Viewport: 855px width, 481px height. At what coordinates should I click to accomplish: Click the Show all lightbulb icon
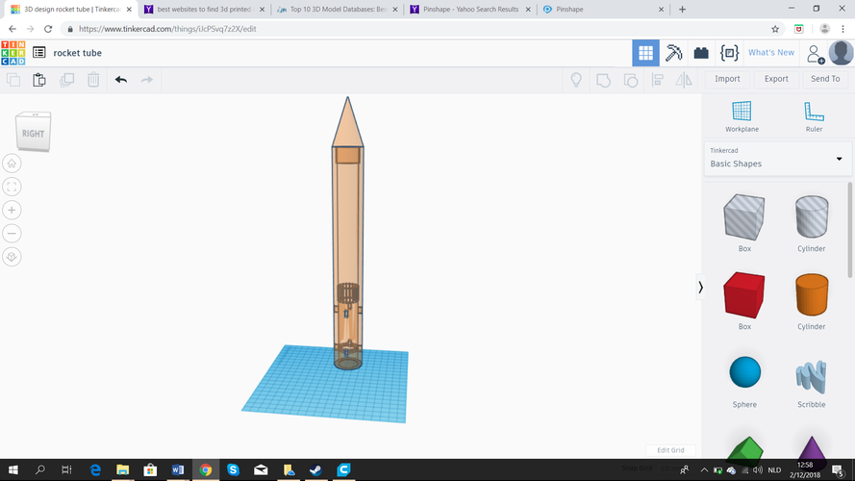tap(576, 80)
